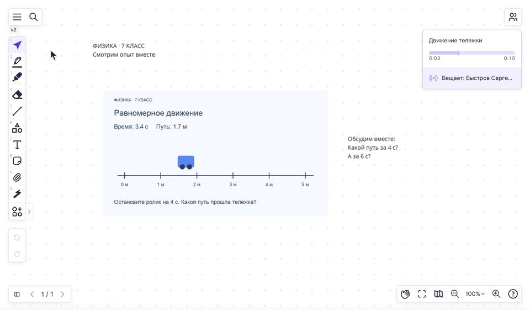Select the line tool
The height and width of the screenshot is (310, 530).
point(17,111)
